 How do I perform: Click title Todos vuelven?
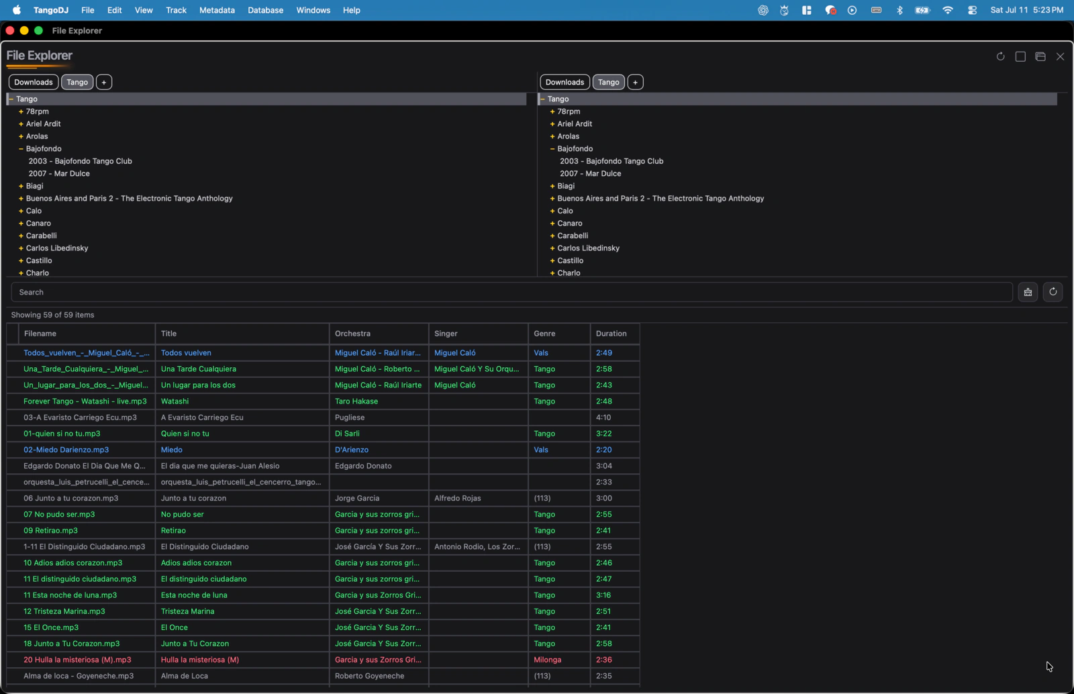(x=186, y=352)
